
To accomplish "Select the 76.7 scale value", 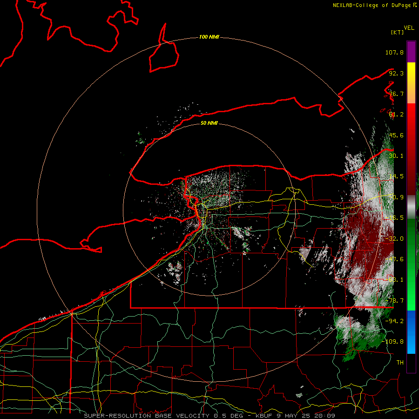I will 396,94.
